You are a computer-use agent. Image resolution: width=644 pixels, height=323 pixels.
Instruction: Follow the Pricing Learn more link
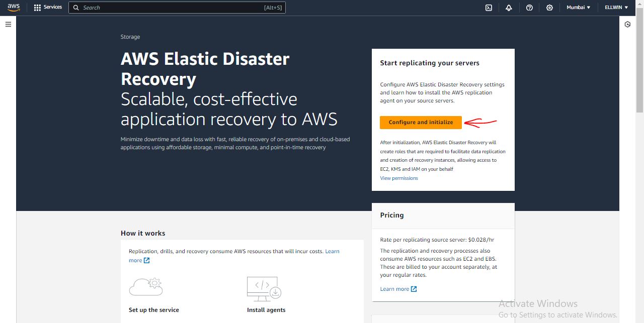click(394, 289)
